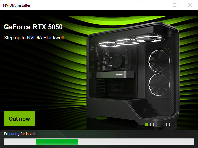Select the highlighted green second slide indicator
The height and width of the screenshot is (148, 198).
point(147,125)
